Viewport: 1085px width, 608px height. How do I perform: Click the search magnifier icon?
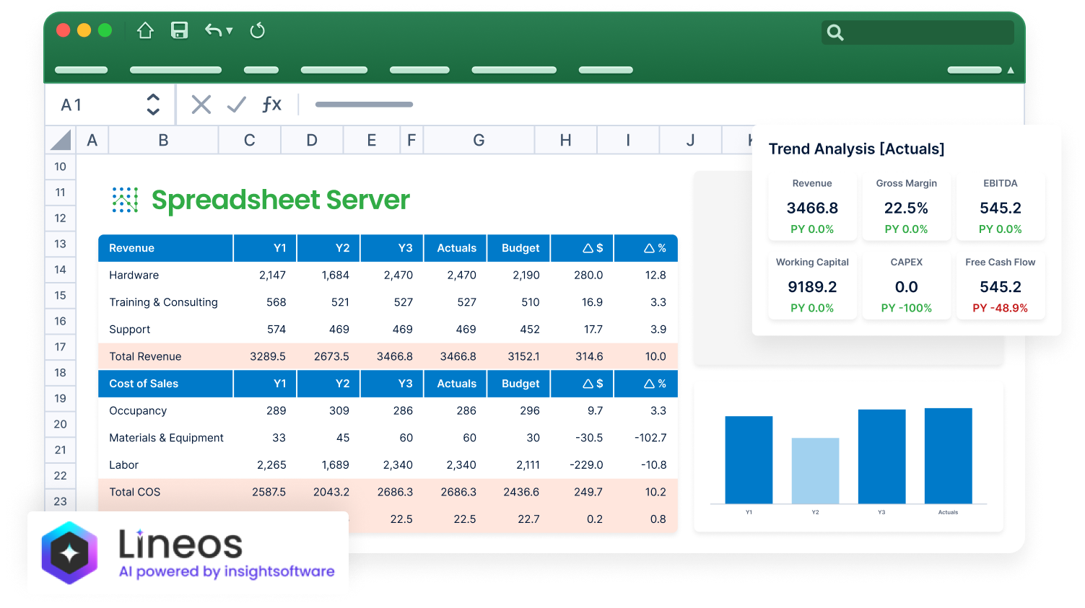click(835, 32)
